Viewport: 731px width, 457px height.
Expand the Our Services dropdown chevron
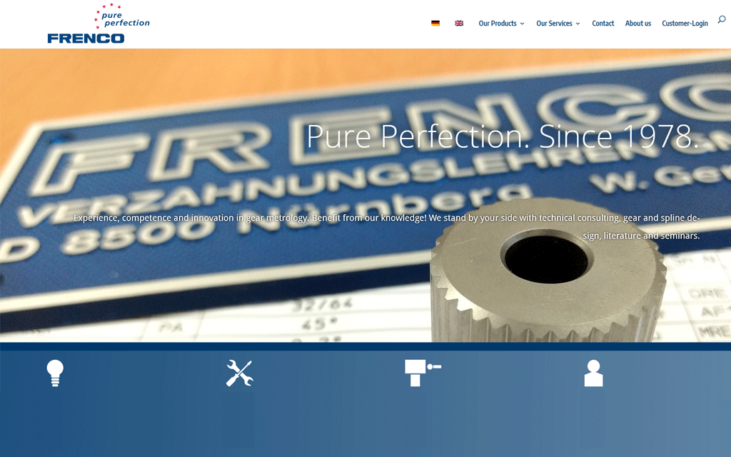[x=578, y=24]
